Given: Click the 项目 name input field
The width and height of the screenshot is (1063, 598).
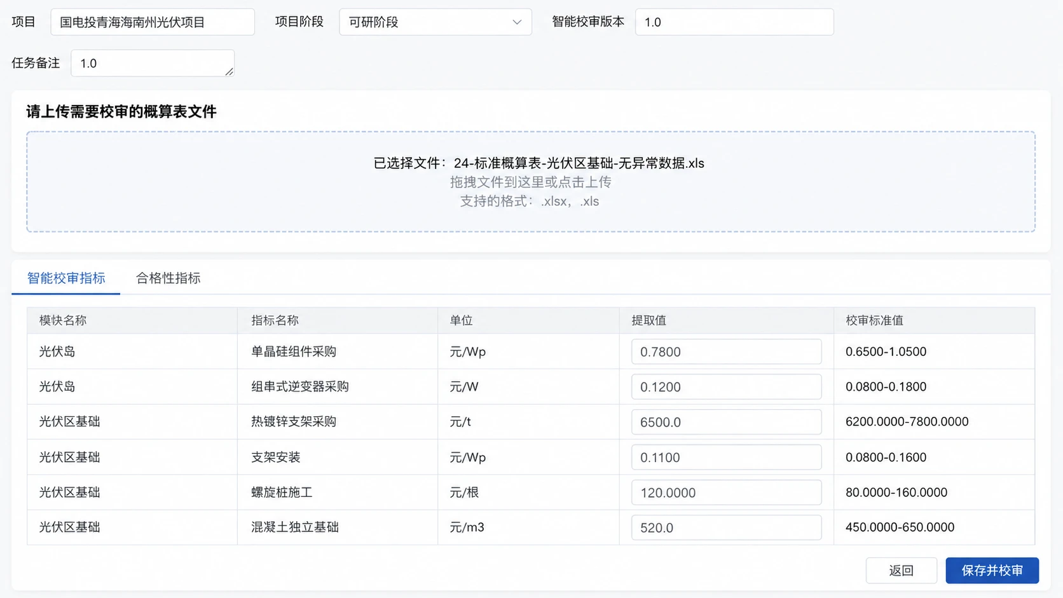Looking at the screenshot, I should (x=153, y=22).
